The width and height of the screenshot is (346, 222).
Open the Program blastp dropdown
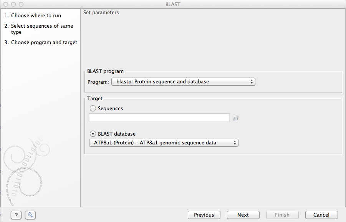pos(183,82)
